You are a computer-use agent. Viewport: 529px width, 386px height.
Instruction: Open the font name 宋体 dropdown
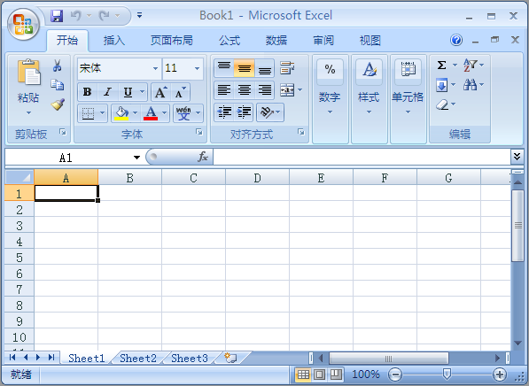(x=155, y=68)
